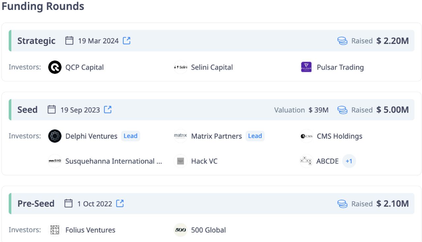Click calendar icon beside 1 Oct 2022

coord(68,203)
